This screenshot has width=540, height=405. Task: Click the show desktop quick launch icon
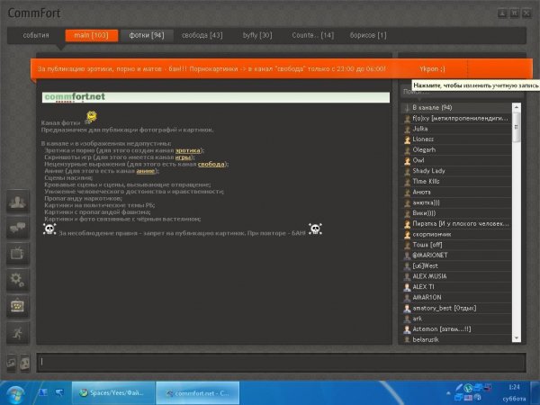[x=43, y=392]
